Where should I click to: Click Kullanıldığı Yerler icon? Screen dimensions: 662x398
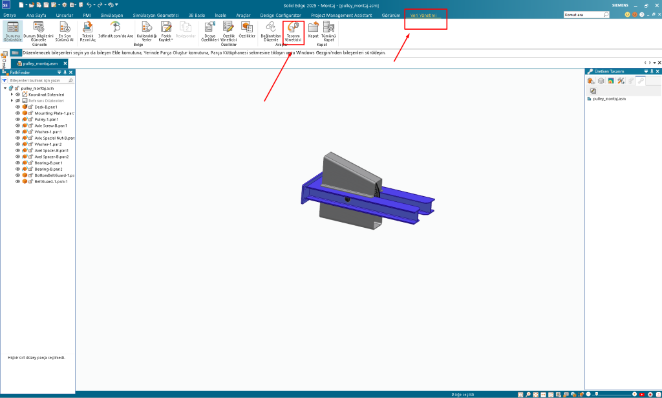[147, 30]
